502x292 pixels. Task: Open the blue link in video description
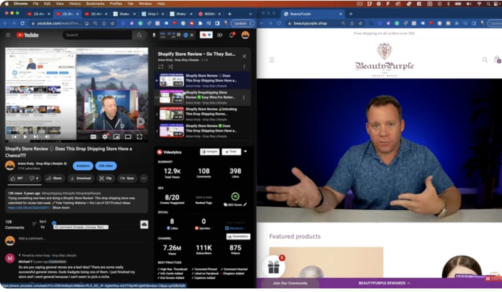[29, 207]
